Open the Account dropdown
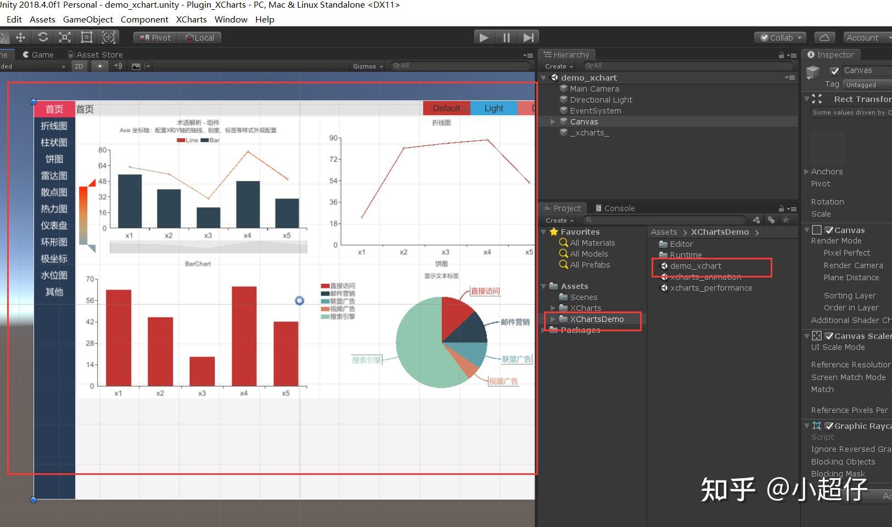 [x=867, y=38]
